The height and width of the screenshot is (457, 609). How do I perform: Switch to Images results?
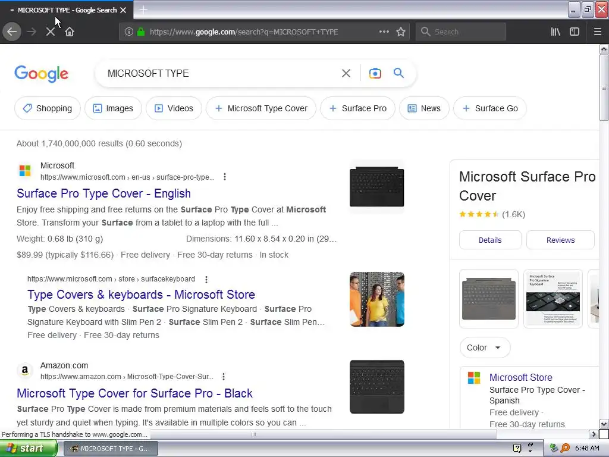(x=113, y=108)
